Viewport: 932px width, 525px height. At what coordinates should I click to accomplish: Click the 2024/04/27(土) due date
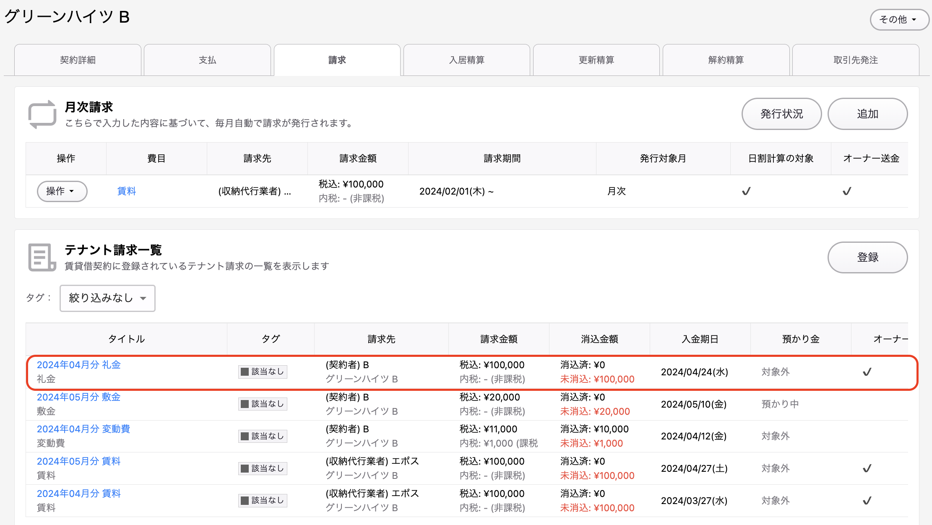(x=694, y=468)
